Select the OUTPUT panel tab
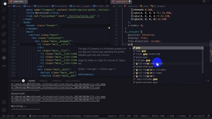 (x=32, y=81)
